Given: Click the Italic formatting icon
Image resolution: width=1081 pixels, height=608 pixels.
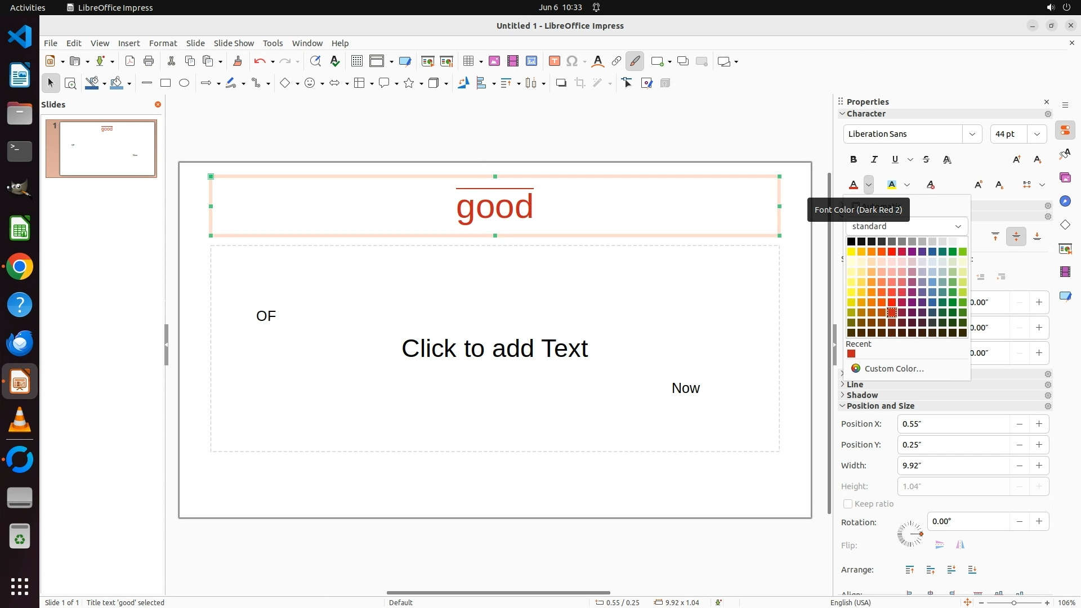Looking at the screenshot, I should (x=874, y=160).
